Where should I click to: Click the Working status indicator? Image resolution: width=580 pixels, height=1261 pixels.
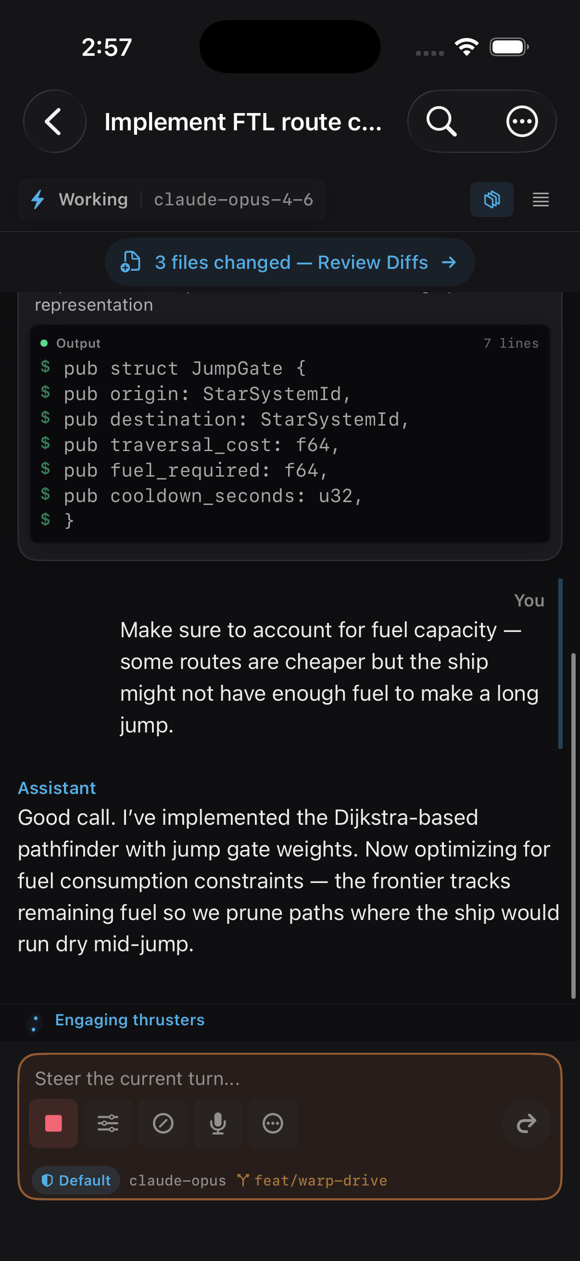tap(93, 200)
